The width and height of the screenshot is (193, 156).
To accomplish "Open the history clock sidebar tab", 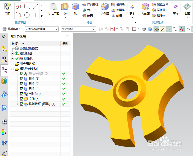I will 5,122.
